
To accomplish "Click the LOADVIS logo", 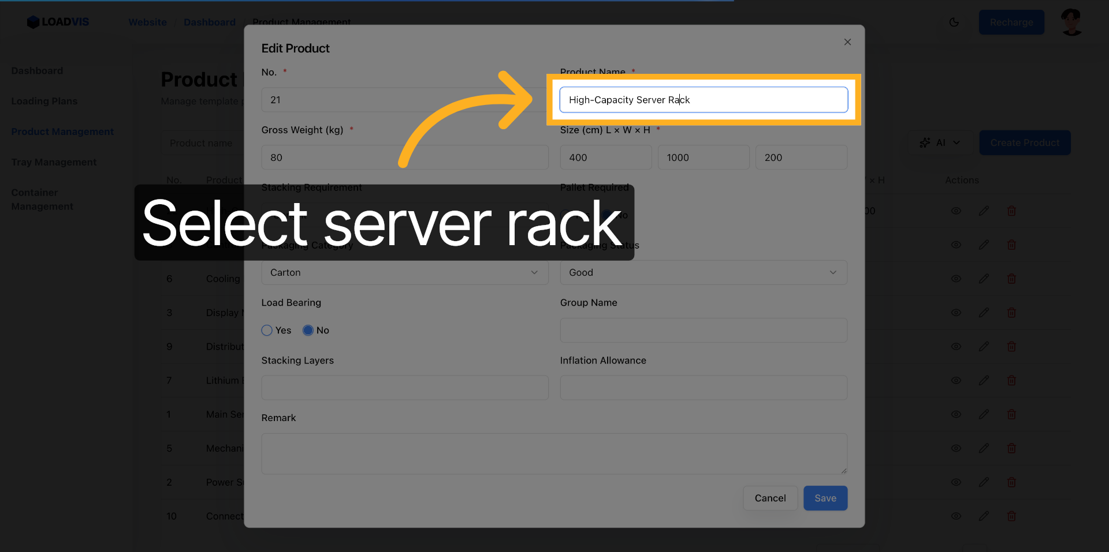I will pyautogui.click(x=58, y=22).
